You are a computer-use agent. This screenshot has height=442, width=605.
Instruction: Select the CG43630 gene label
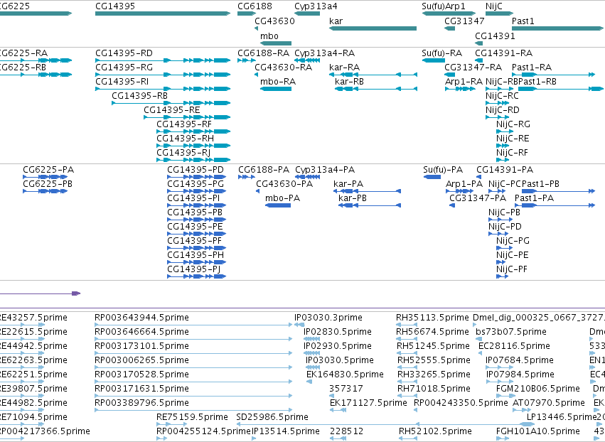[x=274, y=21]
